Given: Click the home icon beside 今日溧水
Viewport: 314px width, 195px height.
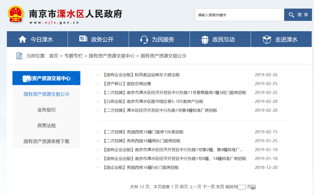Looking at the screenshot, I should [x=22, y=39].
